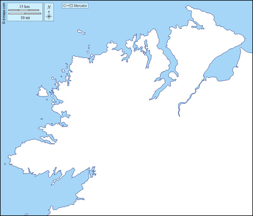Screen dimensions: 253x216
Task: Click the letter N above the compass arrow
Action: point(49,7)
